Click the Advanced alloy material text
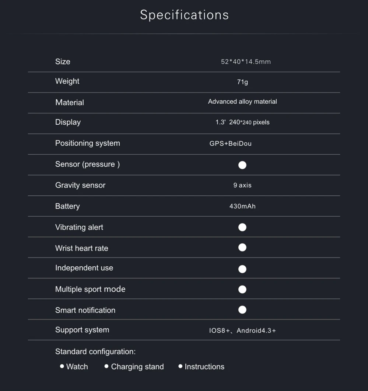This screenshot has width=368, height=391. tap(242, 102)
